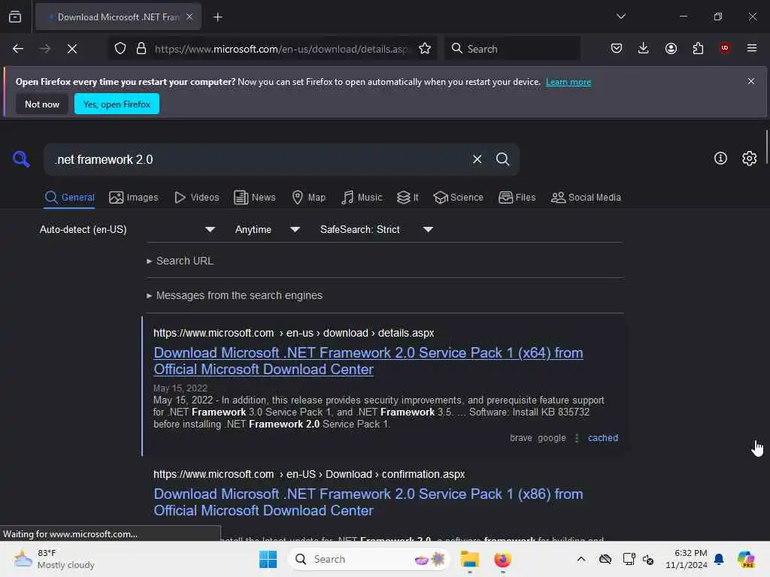Open a new tab with plus button
The width and height of the screenshot is (770, 577).
pyautogui.click(x=217, y=17)
